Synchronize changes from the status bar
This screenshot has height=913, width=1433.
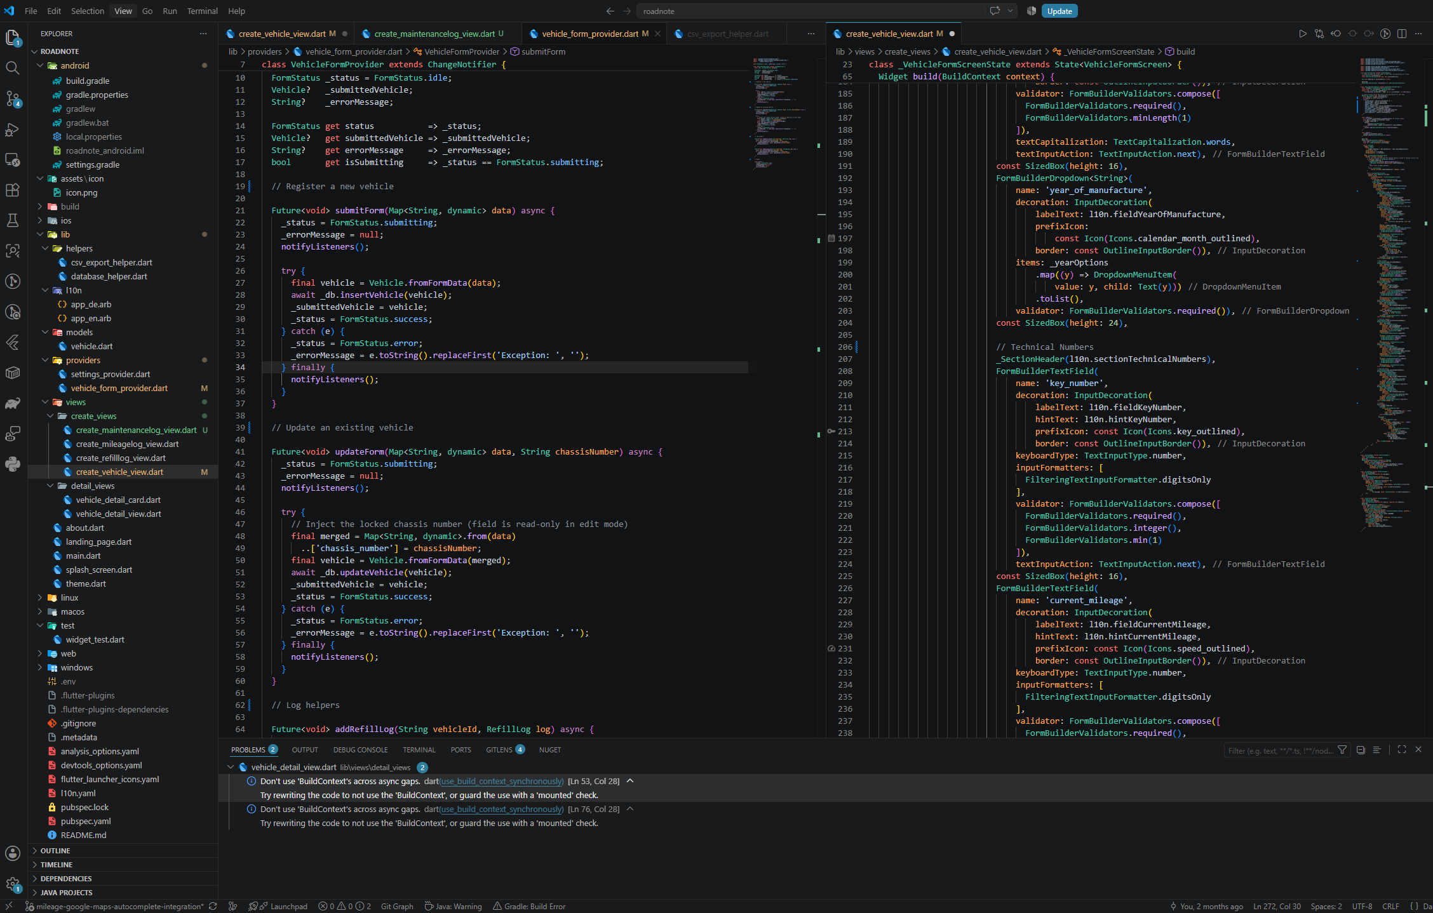(x=213, y=907)
